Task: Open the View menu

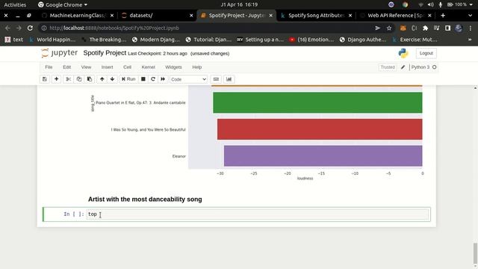Action: tap(86, 67)
